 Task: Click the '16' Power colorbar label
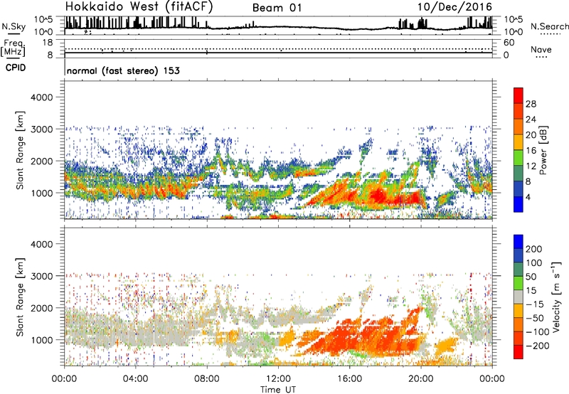pos(531,151)
